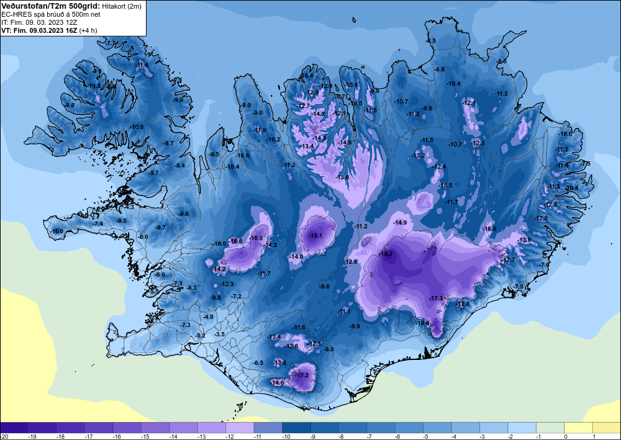Click the -11.0 temperature value on the peninsula
Screen dimensions: 621x440
click(x=57, y=231)
